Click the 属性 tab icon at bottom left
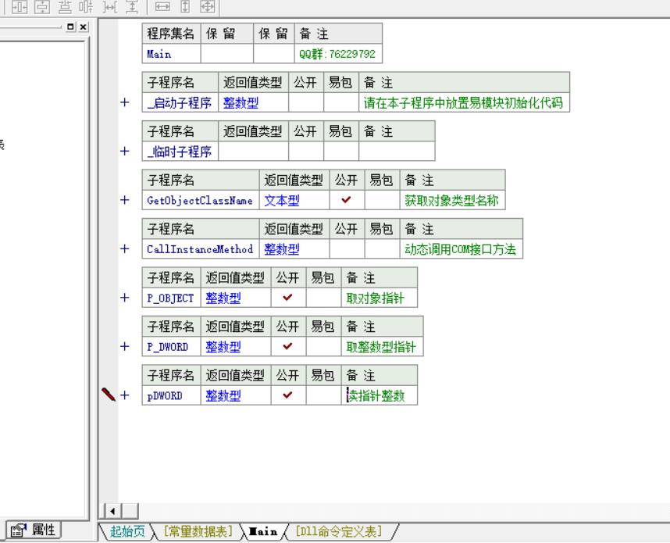The width and height of the screenshot is (670, 543). coord(18,530)
